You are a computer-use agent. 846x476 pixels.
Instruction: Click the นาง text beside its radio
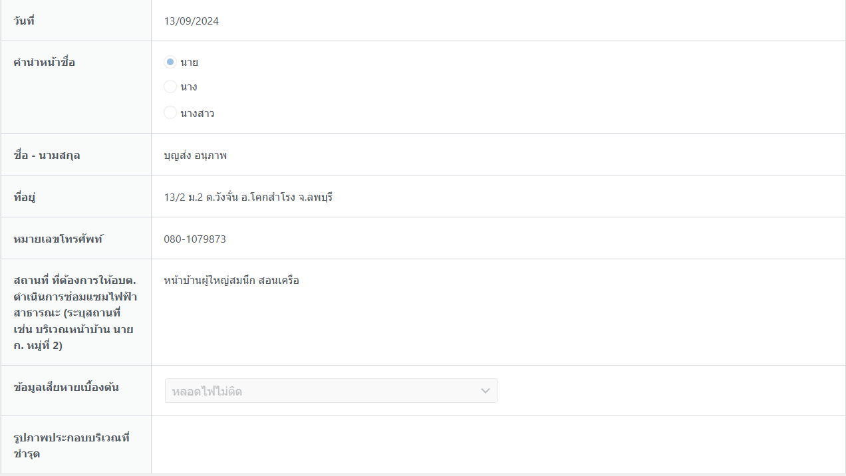pos(189,87)
